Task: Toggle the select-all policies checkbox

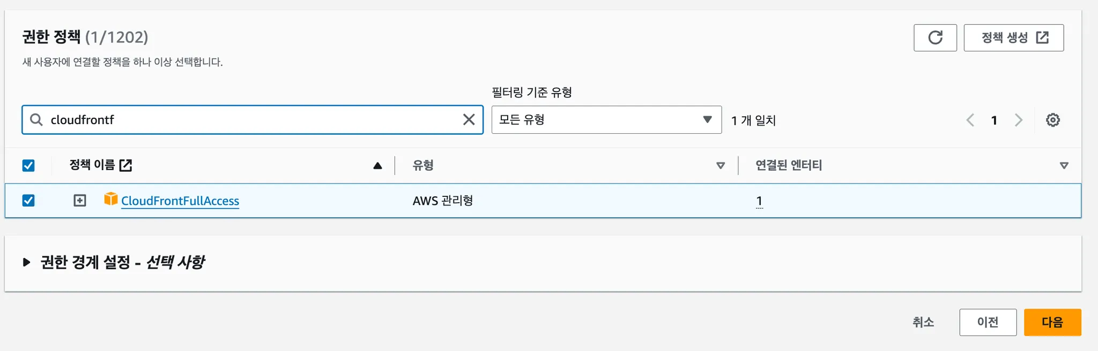Action: [x=28, y=165]
